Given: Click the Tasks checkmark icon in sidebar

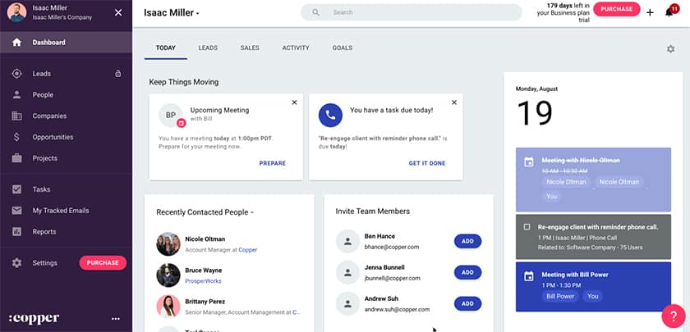Looking at the screenshot, I should click(x=16, y=189).
